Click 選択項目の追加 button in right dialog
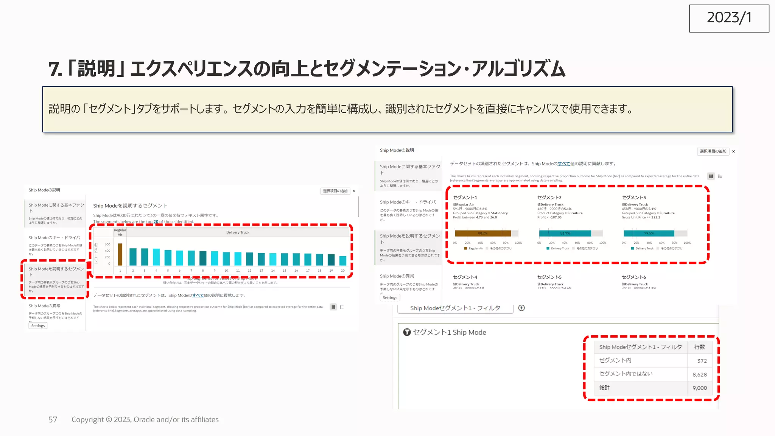The height and width of the screenshot is (436, 775). (x=713, y=151)
